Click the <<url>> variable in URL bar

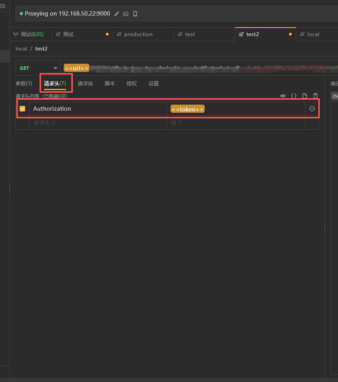pos(76,68)
